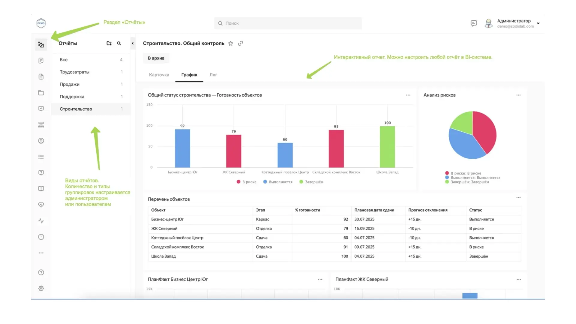Viewport: 576px width, 324px height.
Task: Open the Reports section sidebar icon
Action: 41,45
